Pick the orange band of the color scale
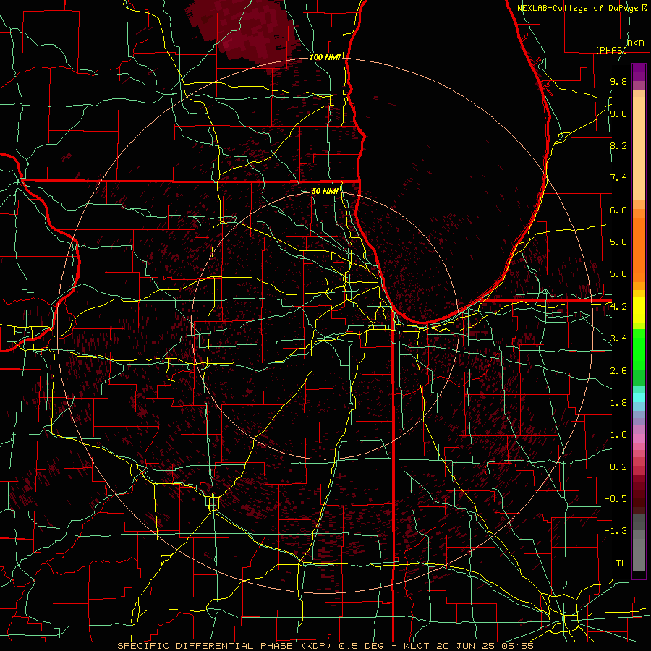Screen dimensions: 651x651 (x=639, y=250)
